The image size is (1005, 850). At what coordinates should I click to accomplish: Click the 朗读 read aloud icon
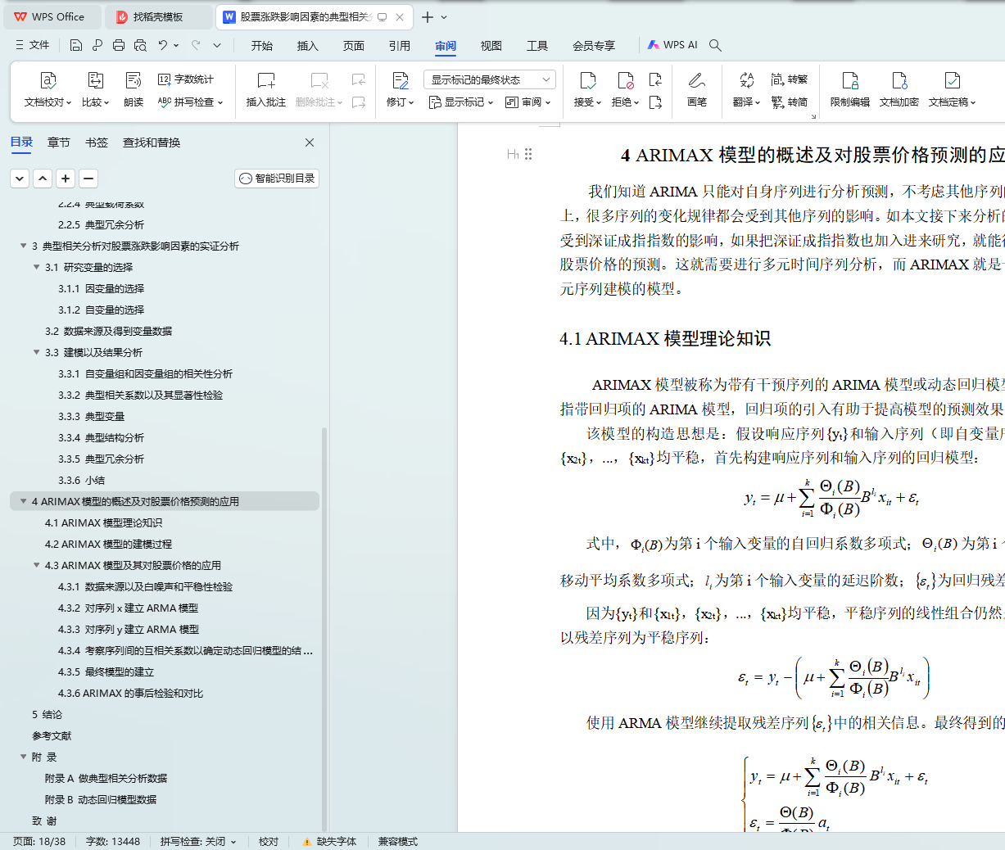134,89
